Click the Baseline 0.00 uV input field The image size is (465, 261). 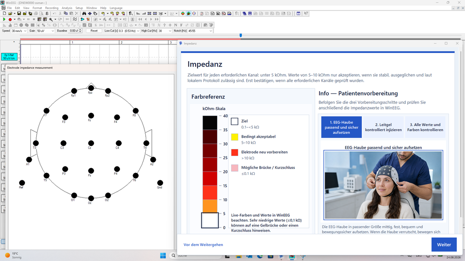(74, 31)
